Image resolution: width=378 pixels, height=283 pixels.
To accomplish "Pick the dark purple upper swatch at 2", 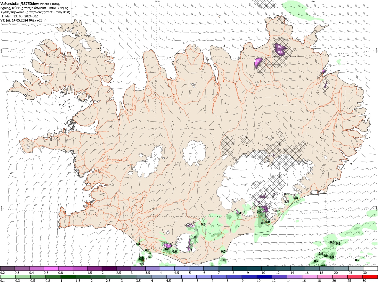I will (x=109, y=269).
